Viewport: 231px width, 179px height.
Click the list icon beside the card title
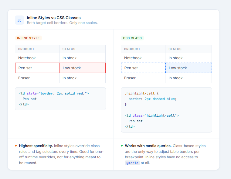19,20
